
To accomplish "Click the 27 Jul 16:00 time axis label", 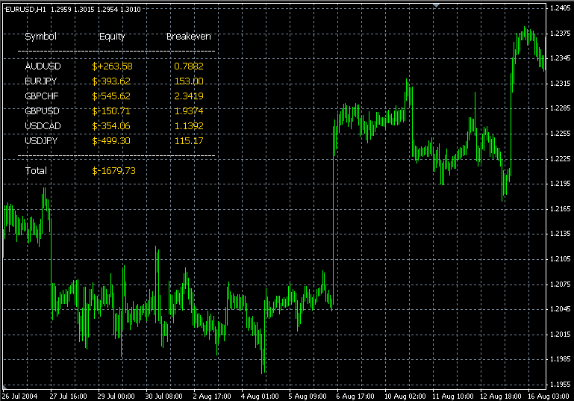I will [69, 397].
